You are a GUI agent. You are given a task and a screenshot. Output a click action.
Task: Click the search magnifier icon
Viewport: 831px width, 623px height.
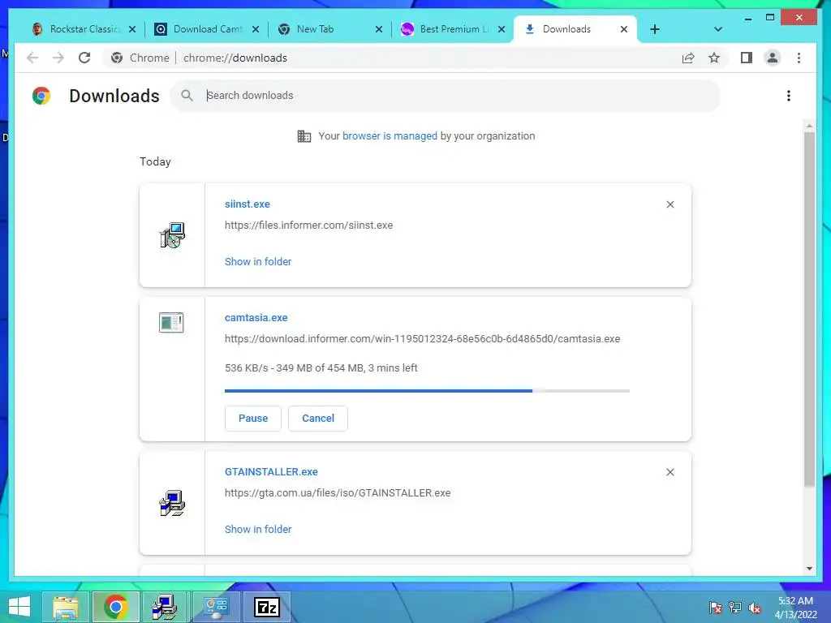point(187,96)
